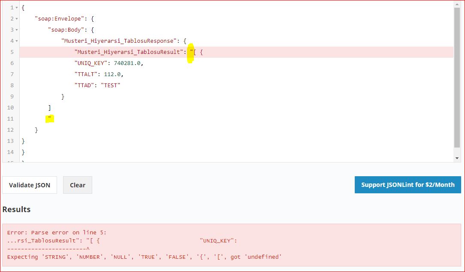Viewport: 465px width, 272px height.
Task: Click the "TEST" string value
Action: (x=111, y=86)
